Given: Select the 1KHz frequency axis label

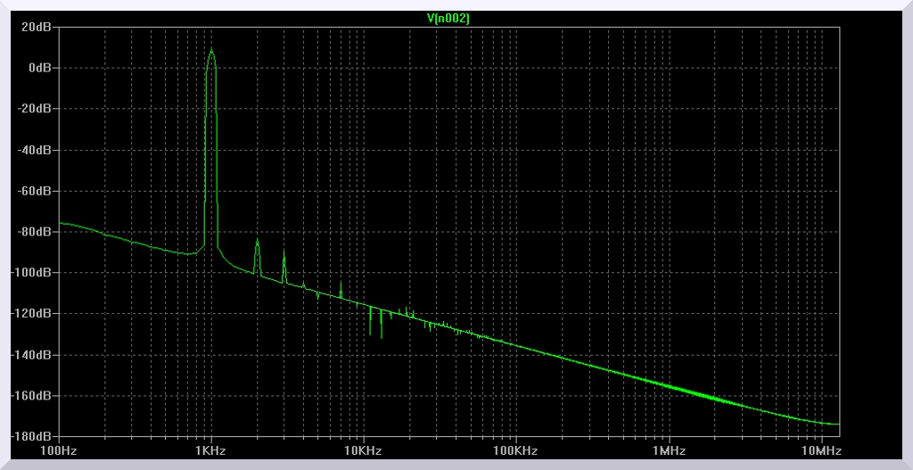Looking at the screenshot, I should 210,451.
